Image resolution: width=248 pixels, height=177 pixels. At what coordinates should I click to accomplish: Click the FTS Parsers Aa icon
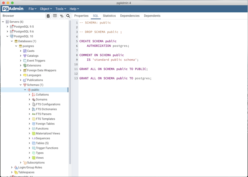click(34, 114)
